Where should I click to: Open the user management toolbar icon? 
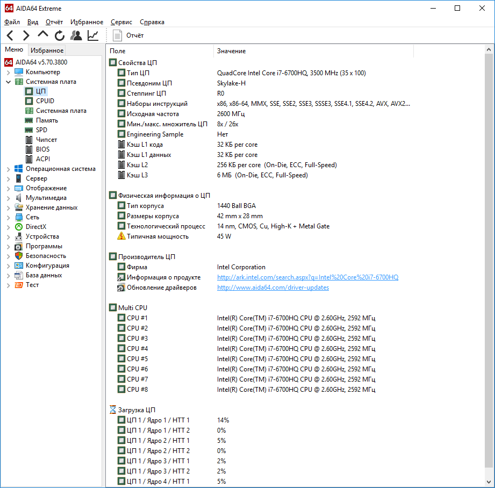coord(76,35)
